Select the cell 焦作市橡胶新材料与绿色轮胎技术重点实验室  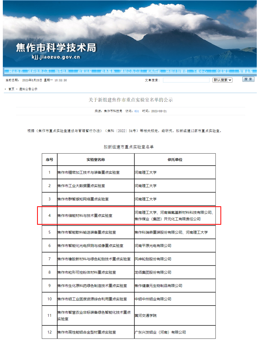coord(96,259)
